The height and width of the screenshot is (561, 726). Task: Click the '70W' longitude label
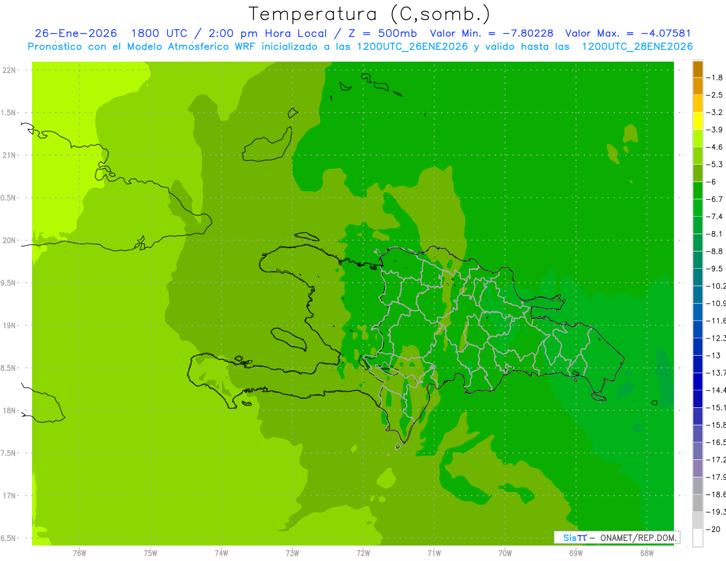pyautogui.click(x=505, y=553)
